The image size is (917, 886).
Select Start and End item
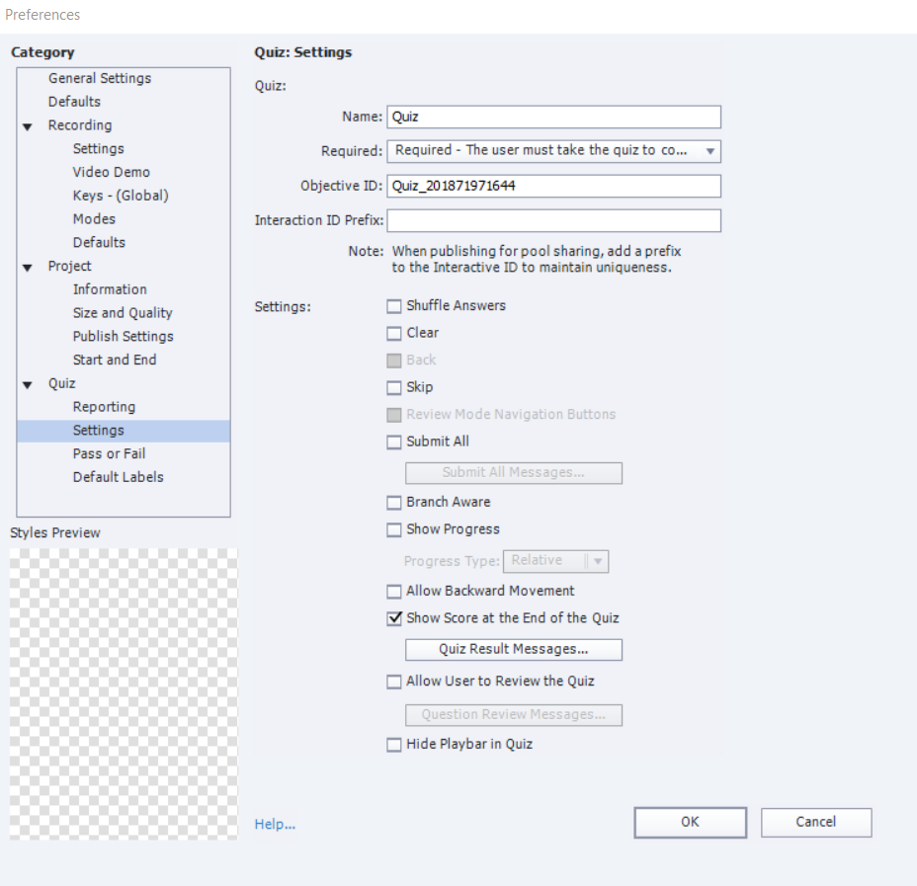coord(115,360)
